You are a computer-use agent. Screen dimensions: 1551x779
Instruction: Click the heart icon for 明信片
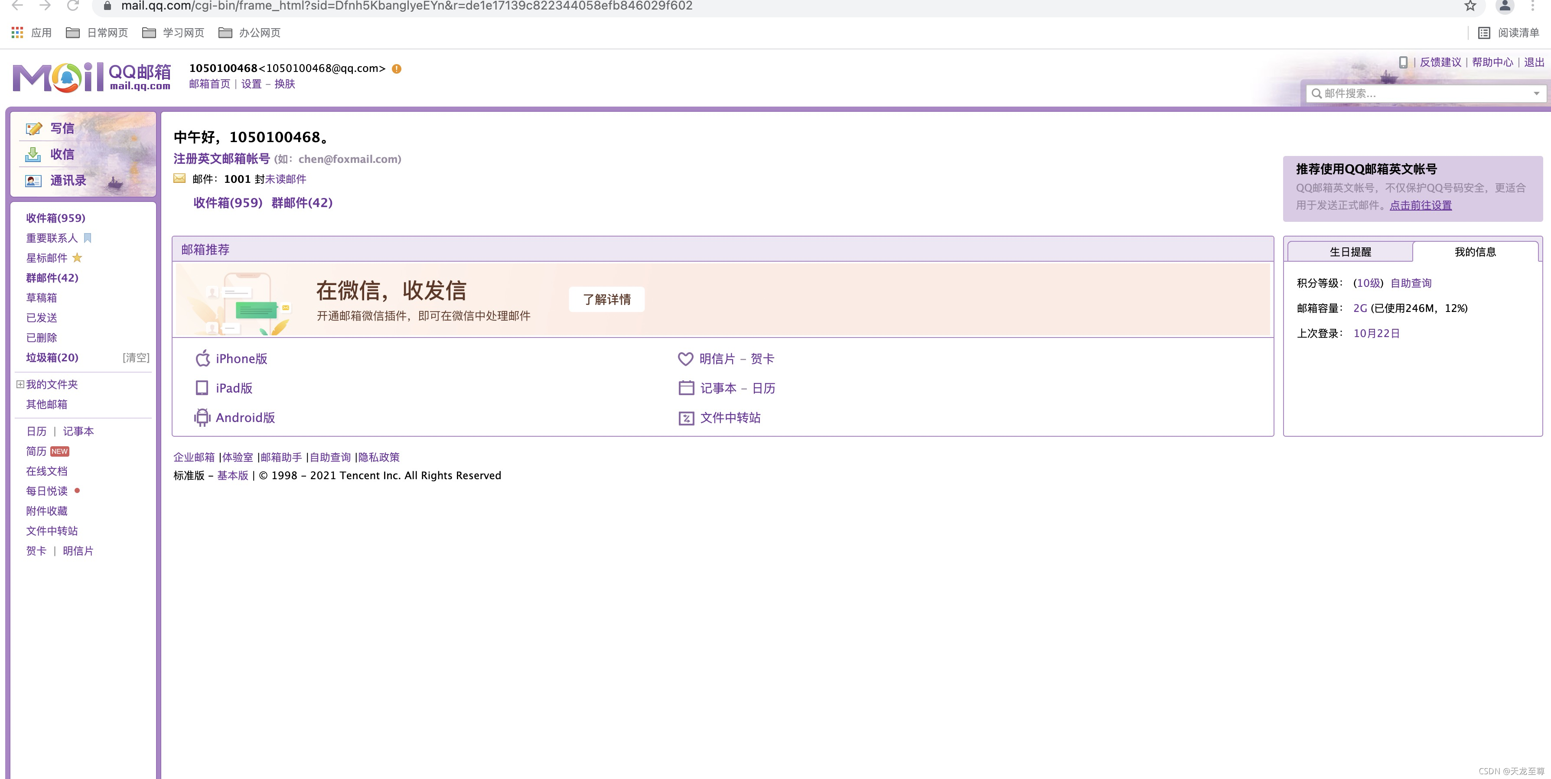(x=685, y=359)
